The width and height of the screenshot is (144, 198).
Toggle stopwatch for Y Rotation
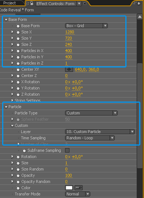pyautogui.click(x=18, y=88)
